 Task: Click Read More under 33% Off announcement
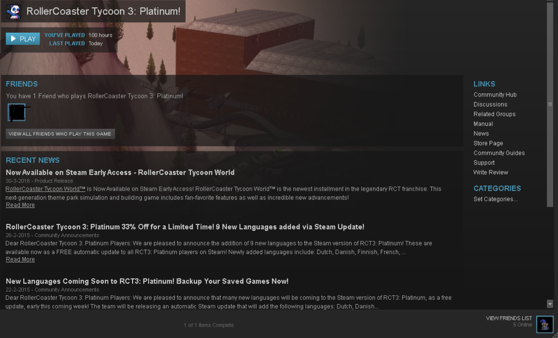(x=20, y=260)
